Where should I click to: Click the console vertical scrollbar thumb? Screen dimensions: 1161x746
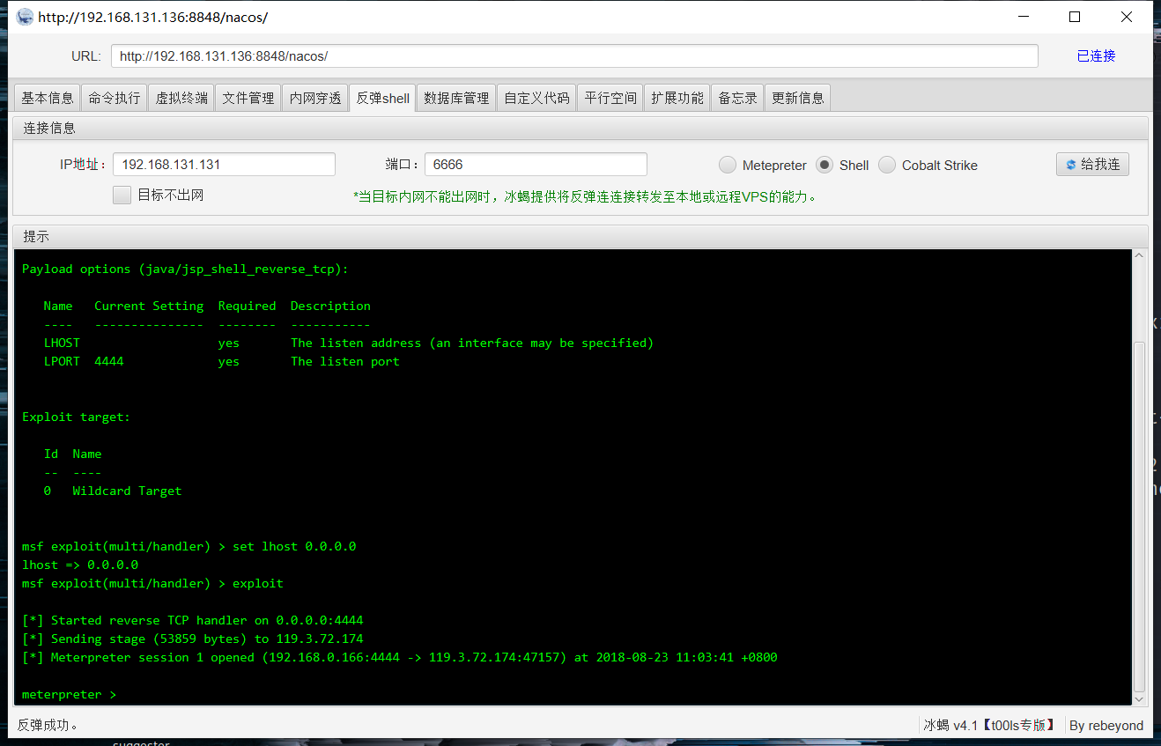1140,518
